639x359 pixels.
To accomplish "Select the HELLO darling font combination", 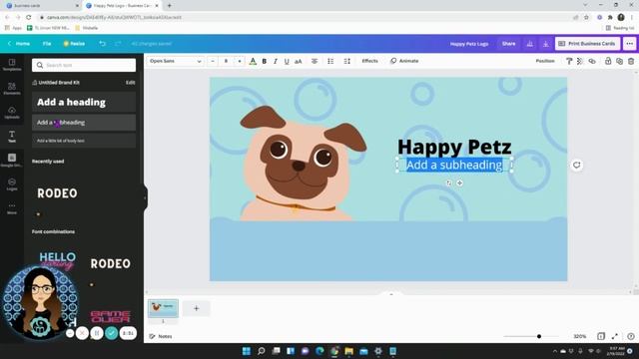I will (x=58, y=260).
